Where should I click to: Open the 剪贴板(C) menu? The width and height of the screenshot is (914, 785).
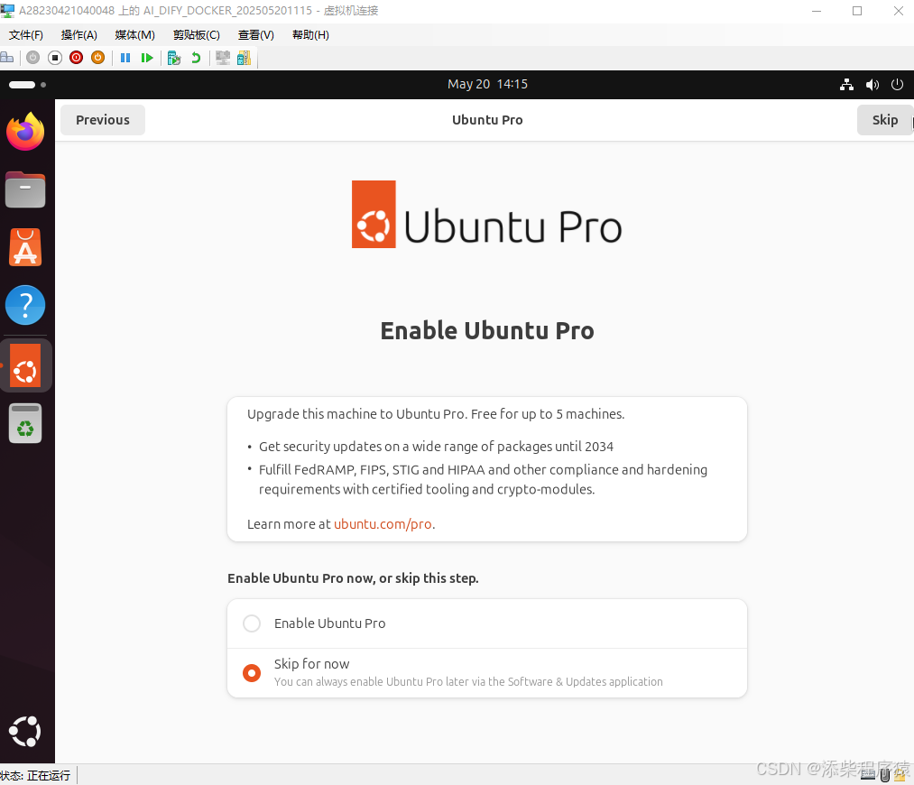[197, 35]
